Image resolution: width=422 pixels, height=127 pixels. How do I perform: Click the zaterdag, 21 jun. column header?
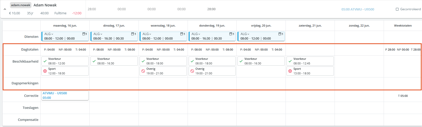310,26
